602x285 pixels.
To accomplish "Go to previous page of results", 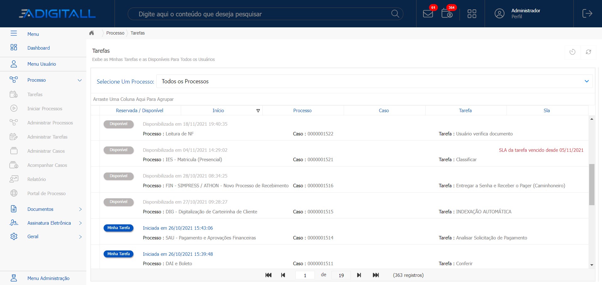I will (x=283, y=275).
